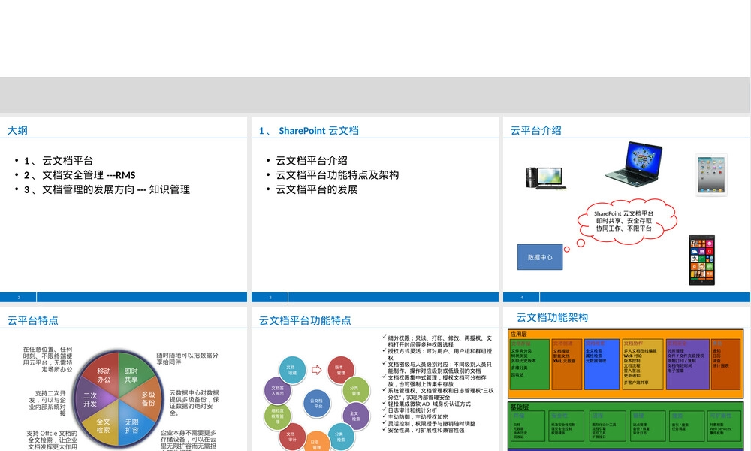Click the bullet '云文档平台功能特点及架构'
This screenshot has height=451, width=751.
pos(337,175)
